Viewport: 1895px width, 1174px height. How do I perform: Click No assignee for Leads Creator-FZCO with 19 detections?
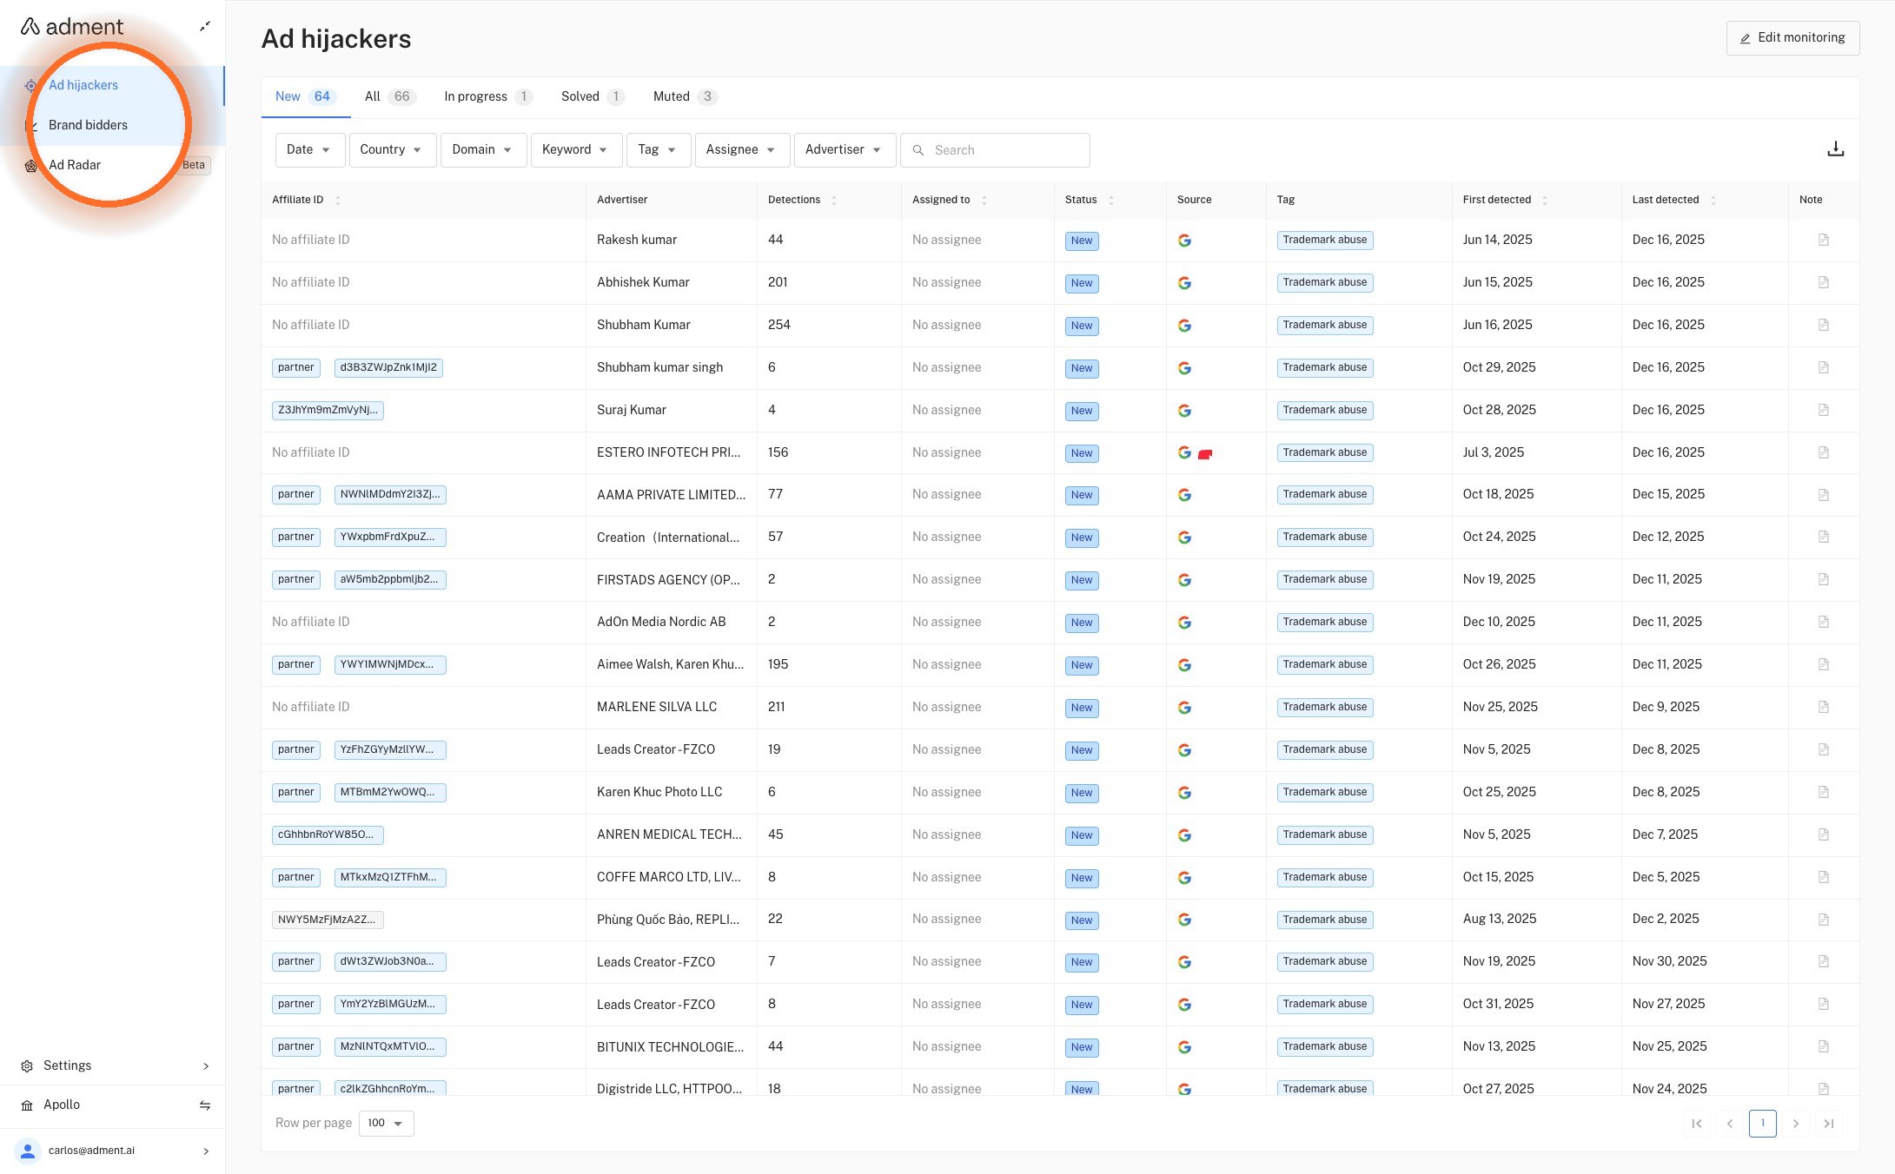pos(946,750)
